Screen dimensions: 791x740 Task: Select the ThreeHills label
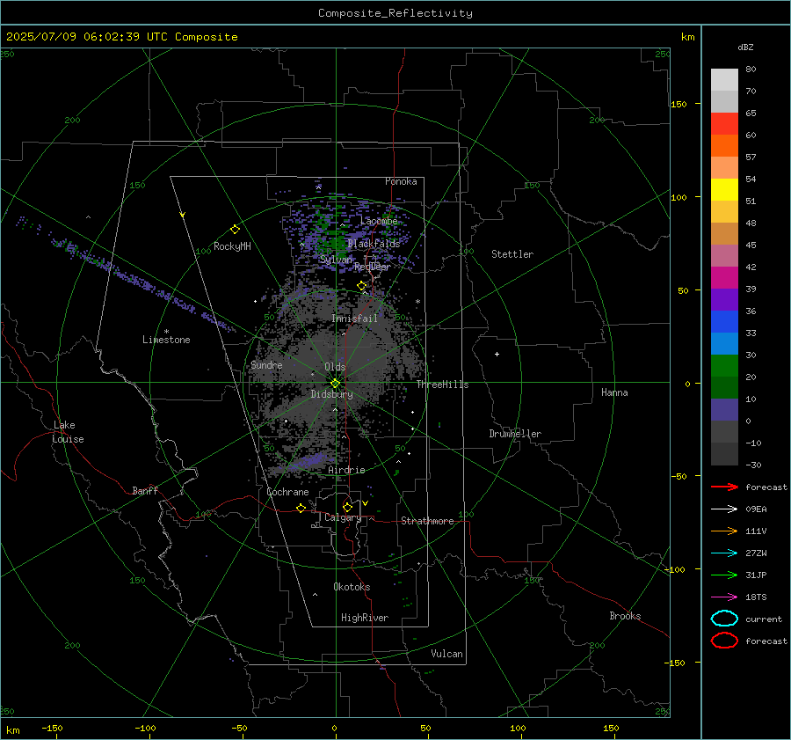(442, 385)
